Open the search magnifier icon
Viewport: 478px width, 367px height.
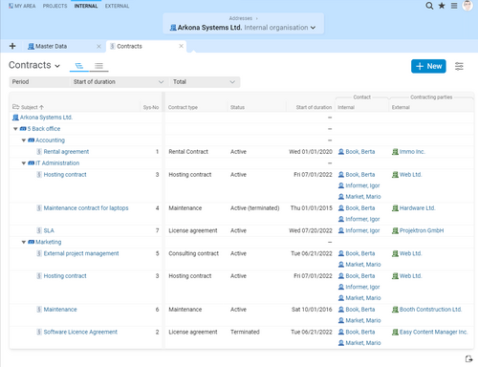[429, 6]
